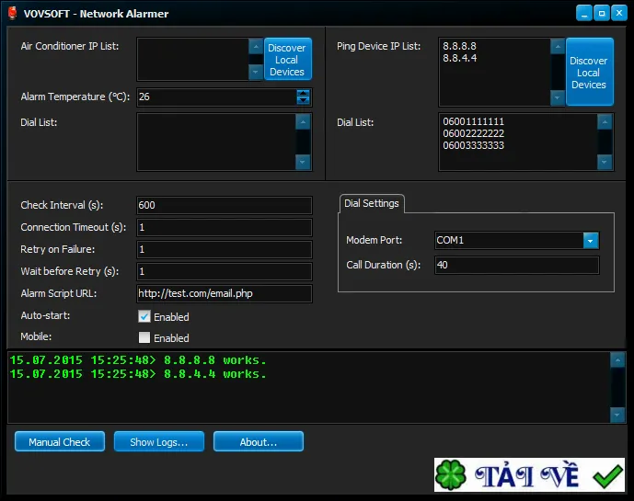
Task: Click the Manual Check button
Action: pos(60,441)
